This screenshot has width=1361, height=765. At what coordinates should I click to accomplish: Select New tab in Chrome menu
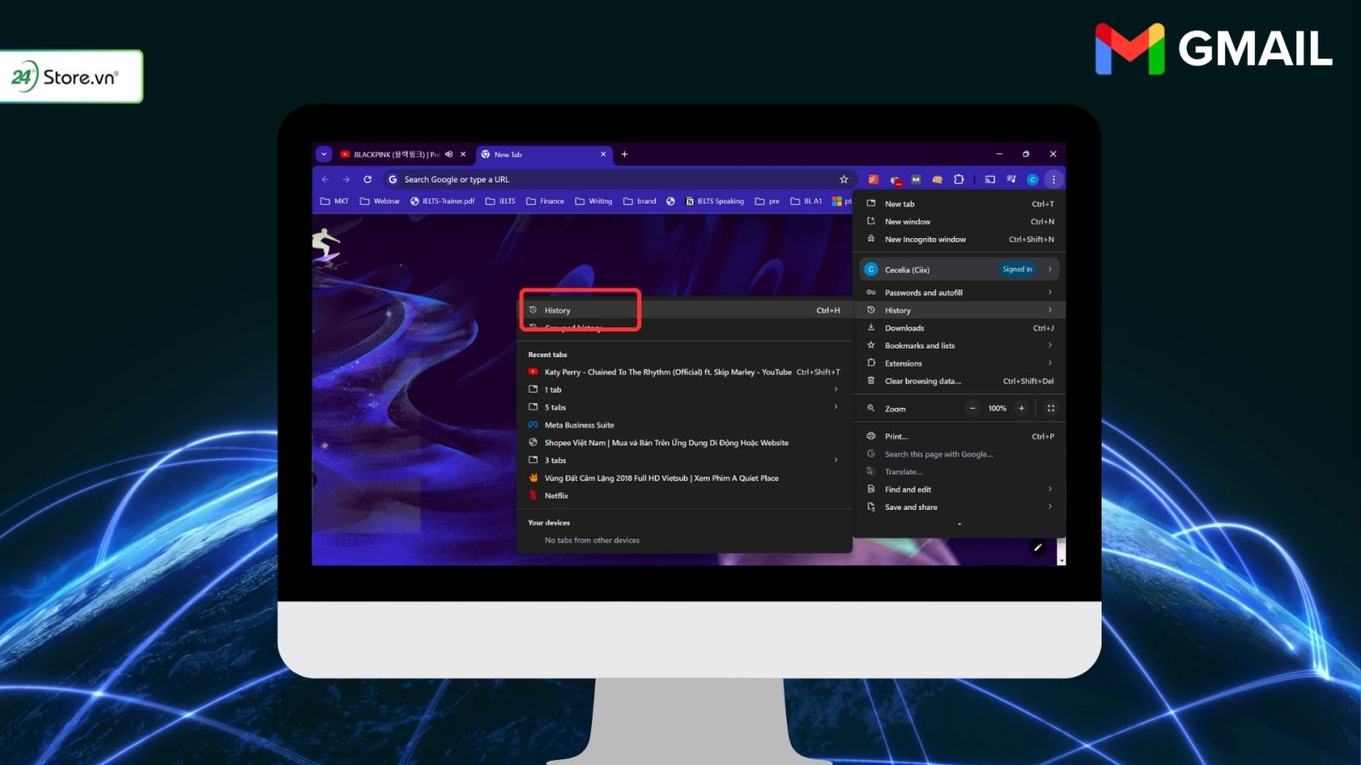click(960, 204)
